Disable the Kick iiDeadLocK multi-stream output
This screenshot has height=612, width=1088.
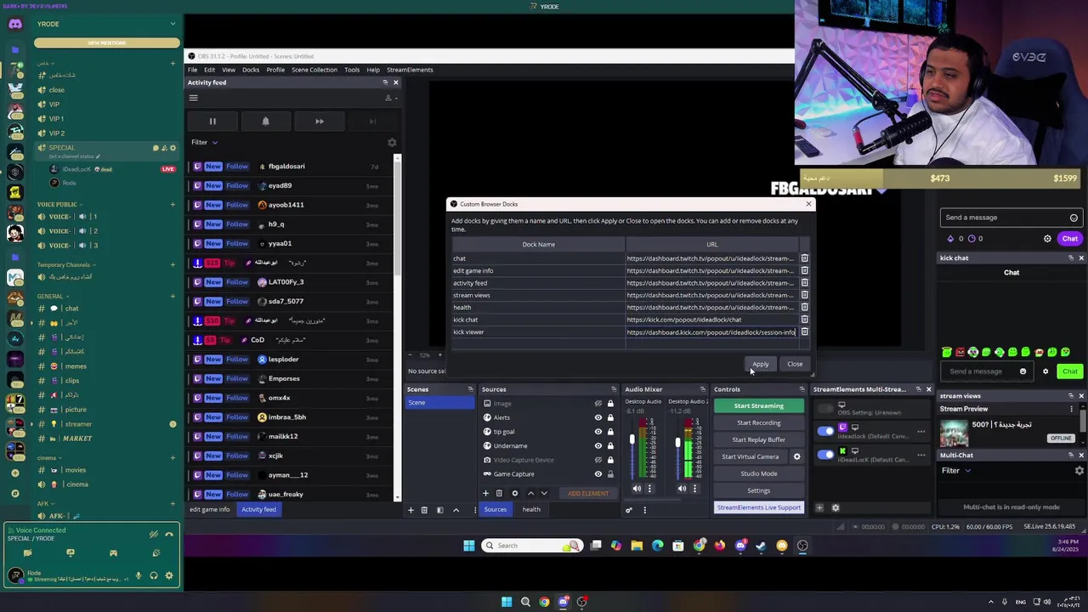coord(825,455)
